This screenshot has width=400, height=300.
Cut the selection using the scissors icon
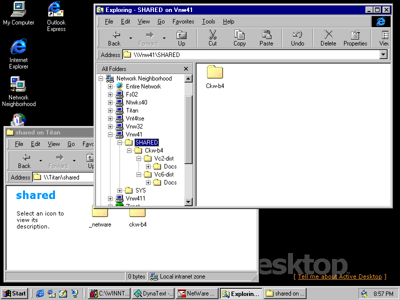pyautogui.click(x=212, y=38)
